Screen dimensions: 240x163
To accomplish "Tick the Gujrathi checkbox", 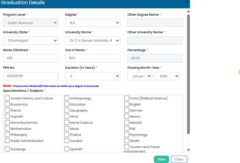I will coord(7,116).
